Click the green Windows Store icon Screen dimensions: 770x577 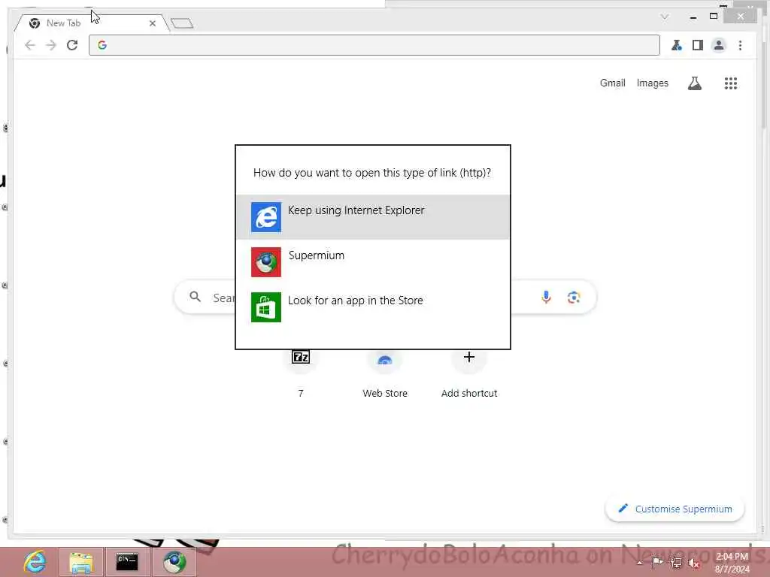point(266,307)
